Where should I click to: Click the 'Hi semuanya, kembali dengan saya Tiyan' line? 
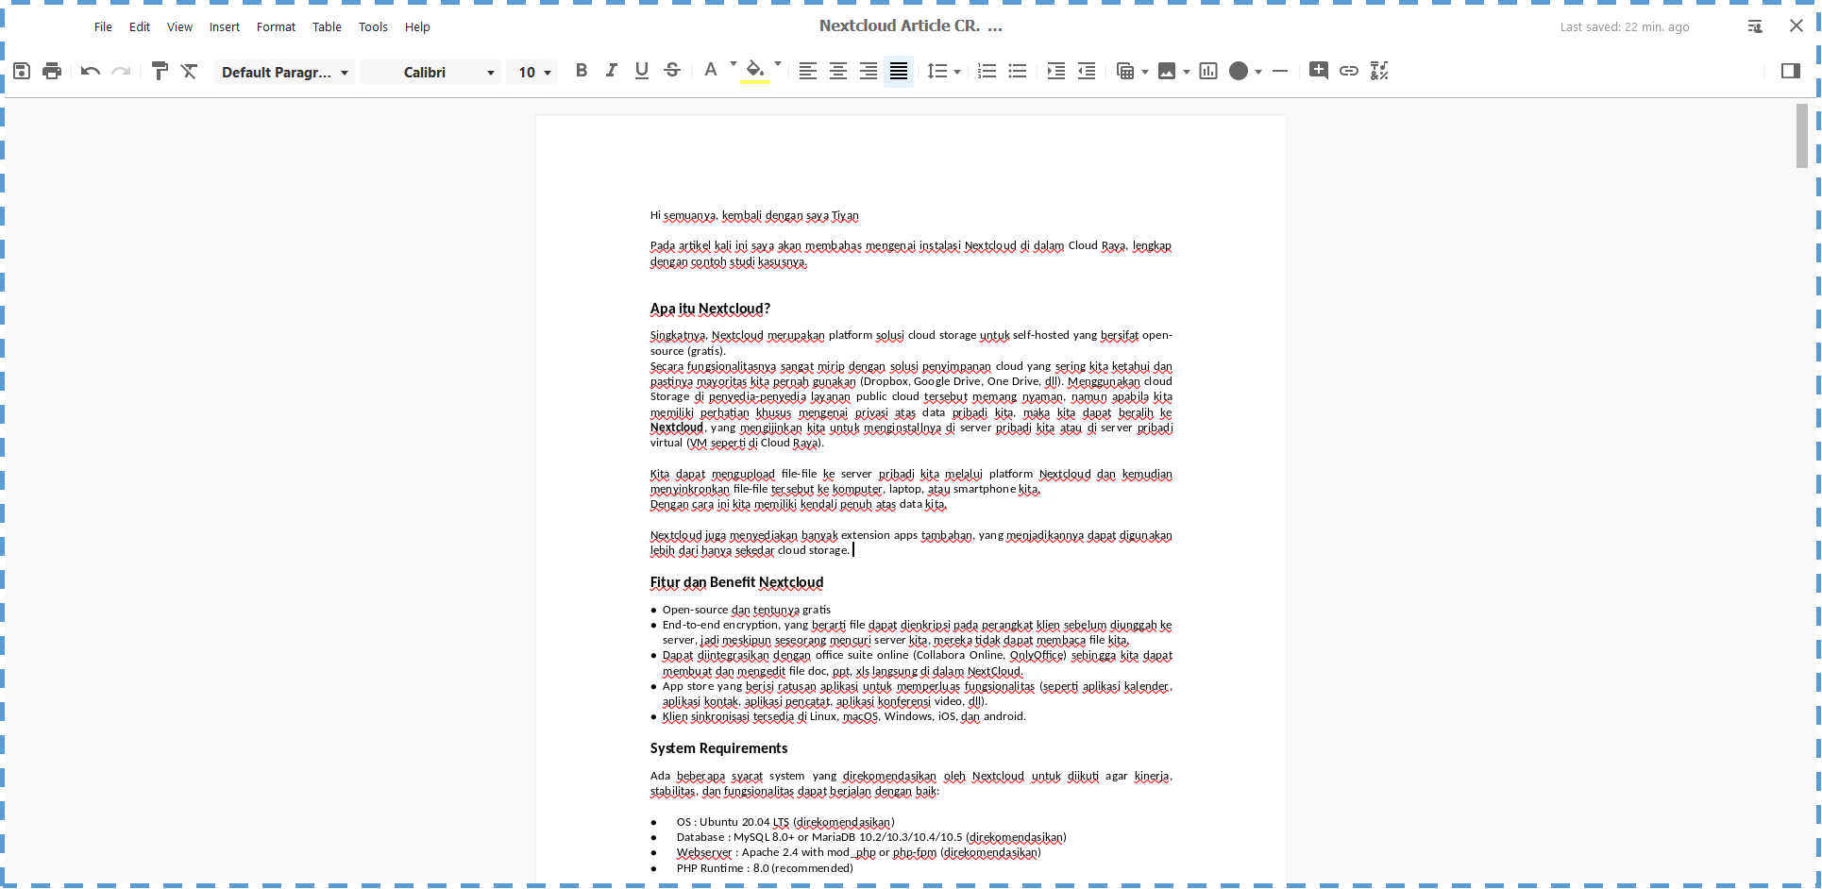pos(754,215)
